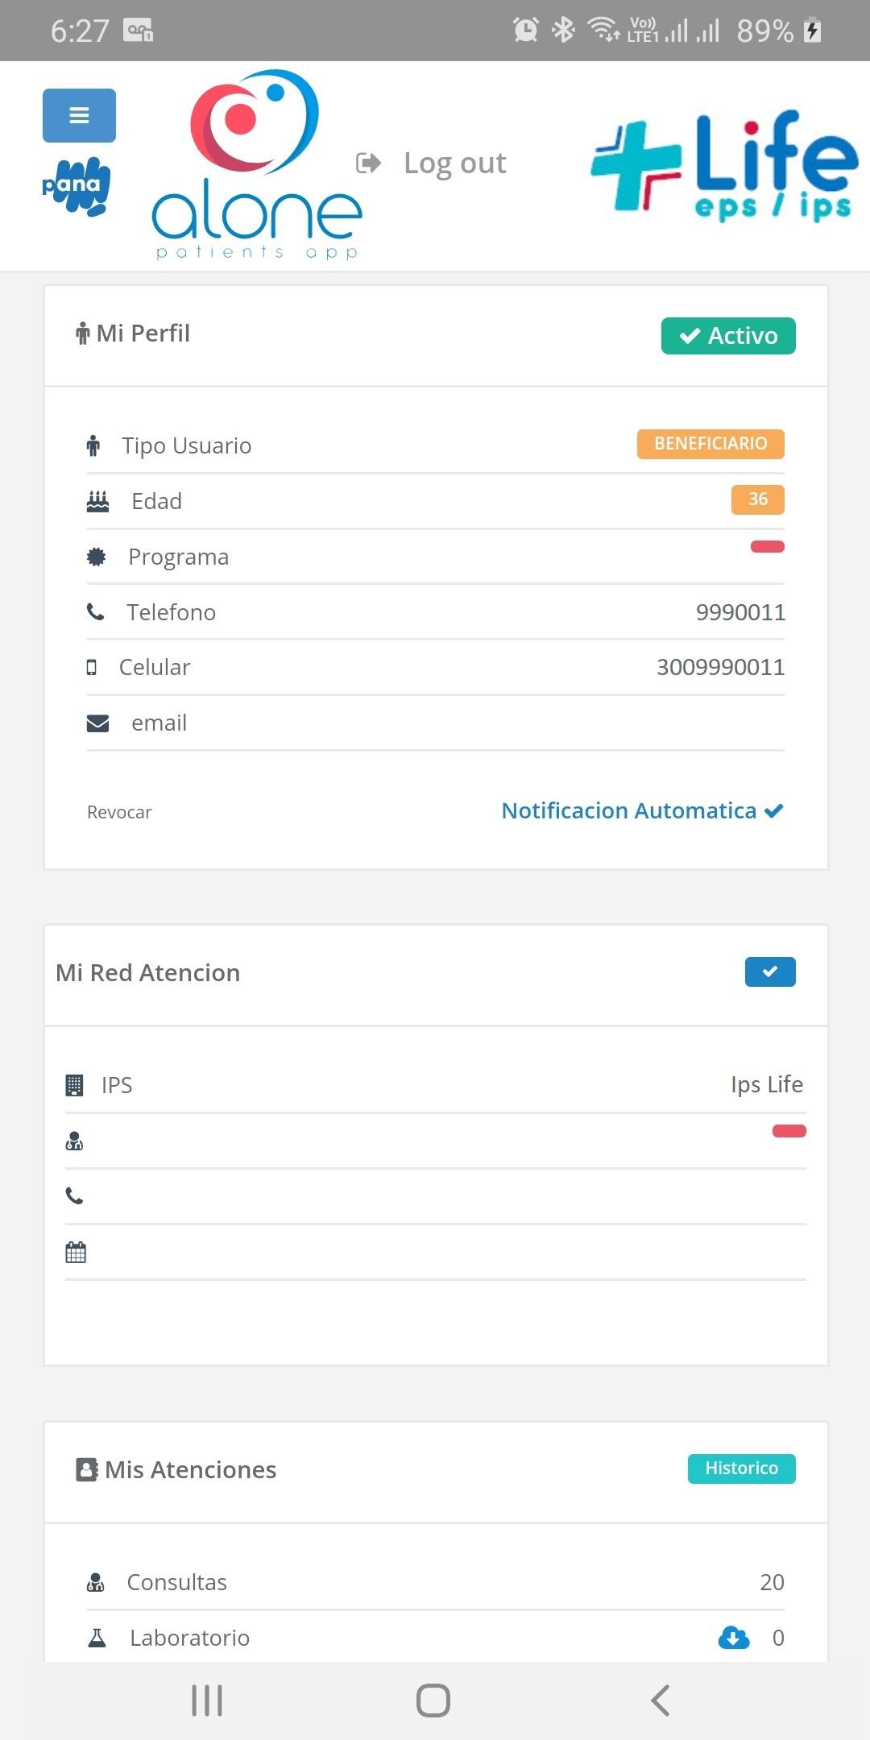Open the hamburger menu button
Screen dimensions: 870x1740
pos(79,115)
